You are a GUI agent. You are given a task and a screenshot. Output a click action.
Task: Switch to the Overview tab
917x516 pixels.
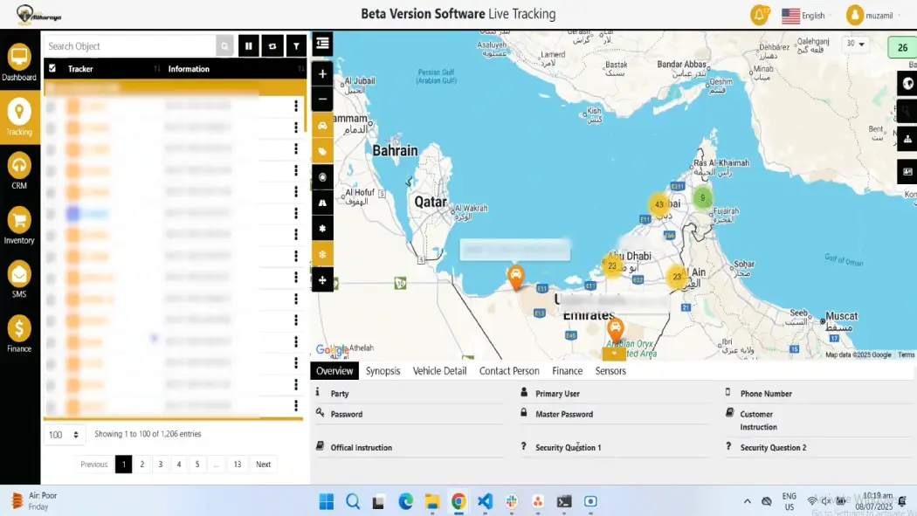pos(334,371)
